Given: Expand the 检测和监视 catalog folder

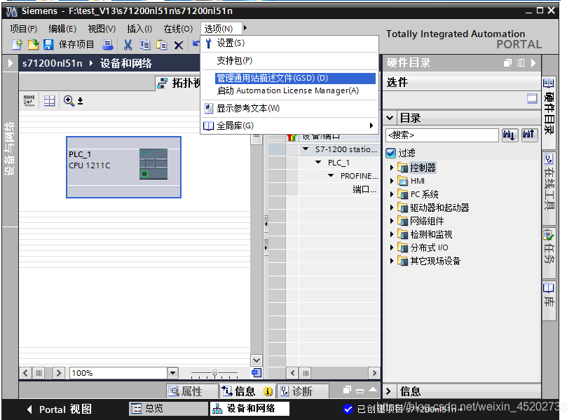Looking at the screenshot, I should 392,234.
